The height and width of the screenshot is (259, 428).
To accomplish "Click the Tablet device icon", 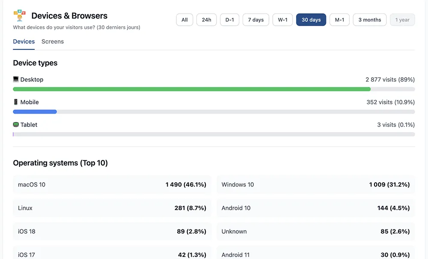I will pyautogui.click(x=16, y=125).
